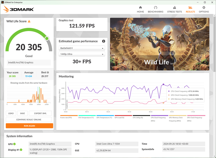Screen dimensions: 216x158
Task: Click the orange RUN AGAIN button
Action: (x=29, y=126)
